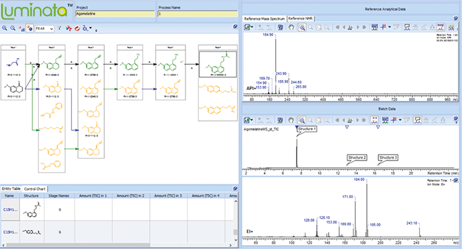Click the zoom in magnifier in process map toolbar

5,28
